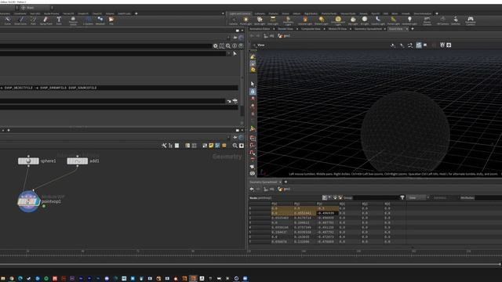
Task: Add a Stereo Camera from the shelf
Action: tap(427, 21)
